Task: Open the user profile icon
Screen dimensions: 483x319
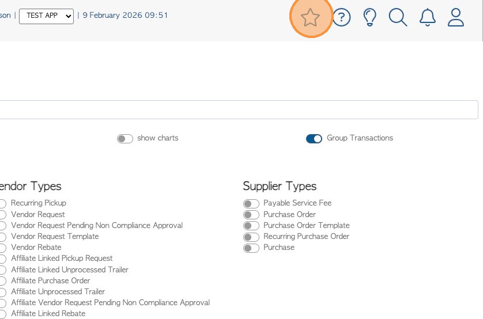Action: click(456, 17)
